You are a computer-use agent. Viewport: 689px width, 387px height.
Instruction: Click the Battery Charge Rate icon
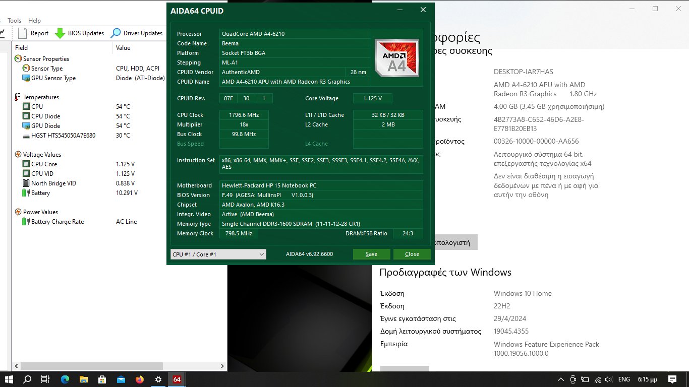26,222
